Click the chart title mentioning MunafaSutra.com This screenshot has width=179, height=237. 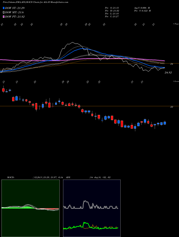tap(35, 2)
